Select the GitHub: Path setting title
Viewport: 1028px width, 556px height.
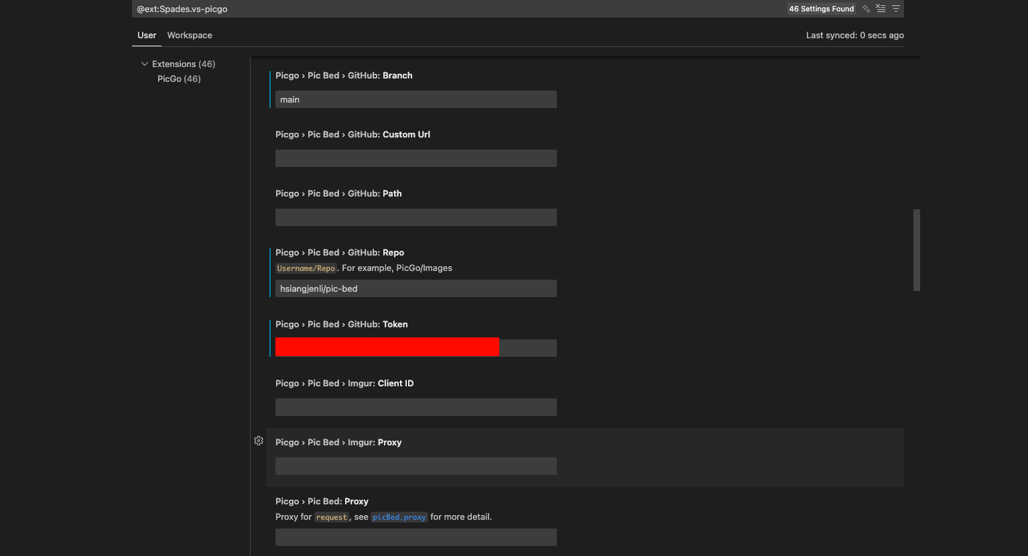pyautogui.click(x=338, y=193)
